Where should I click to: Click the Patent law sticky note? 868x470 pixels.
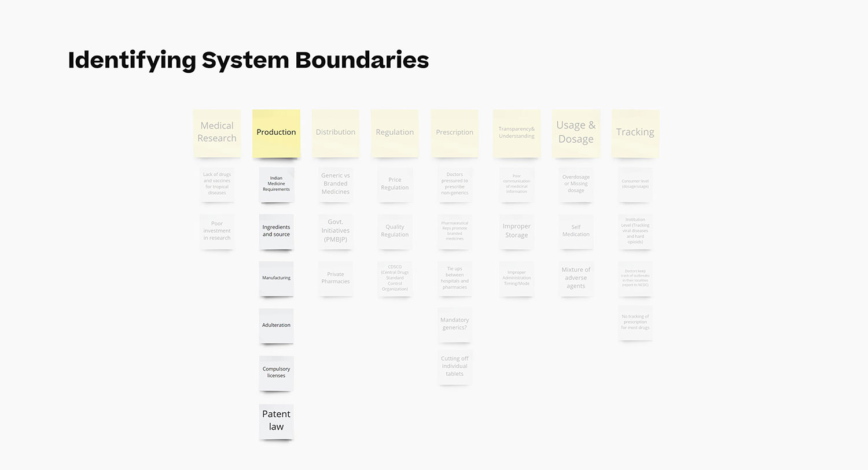click(276, 420)
